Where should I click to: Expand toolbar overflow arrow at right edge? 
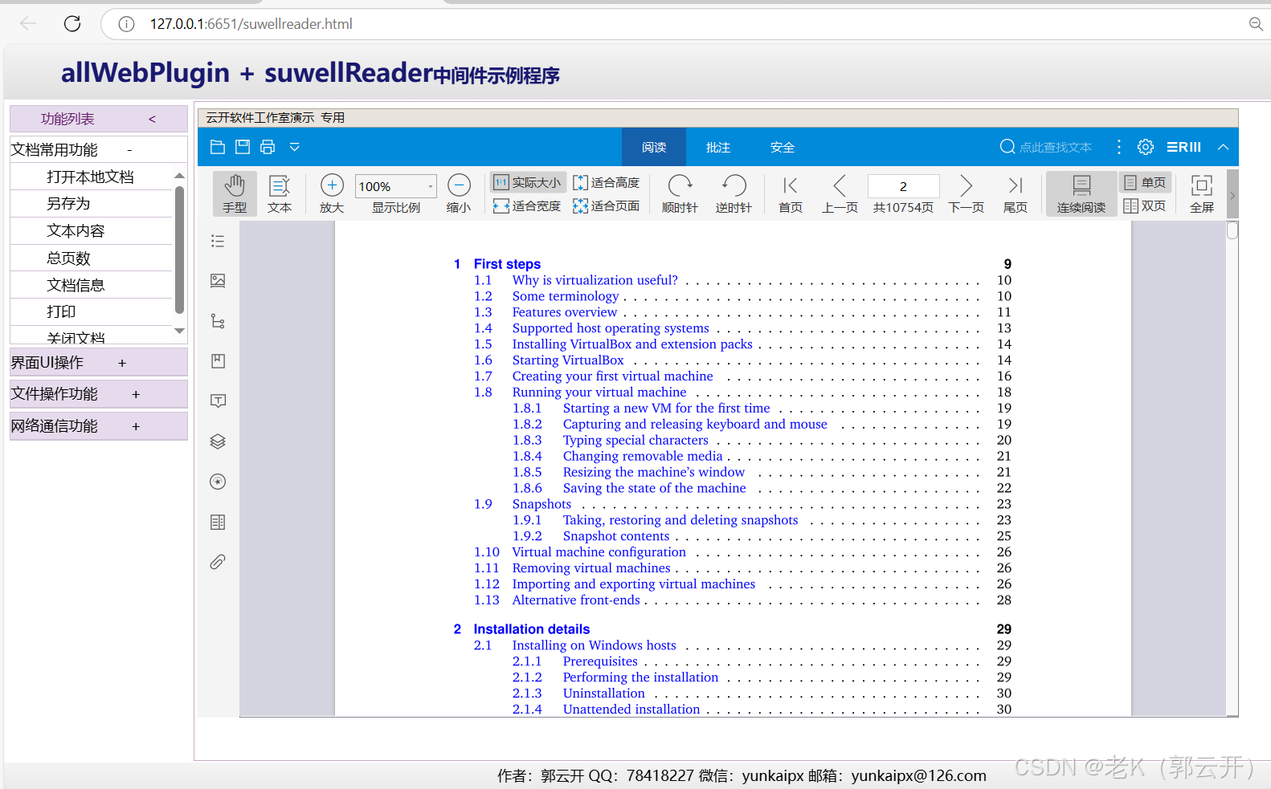(1232, 194)
